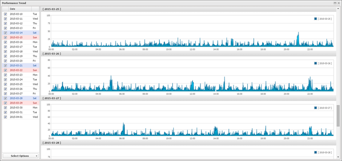This screenshot has width=342, height=161.
Task: Expand the [ 2015-03-28 ] chart section header
Action: click(x=189, y=143)
